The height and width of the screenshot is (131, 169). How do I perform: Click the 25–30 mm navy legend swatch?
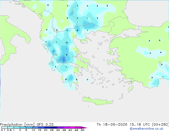pyautogui.click(x=54, y=128)
